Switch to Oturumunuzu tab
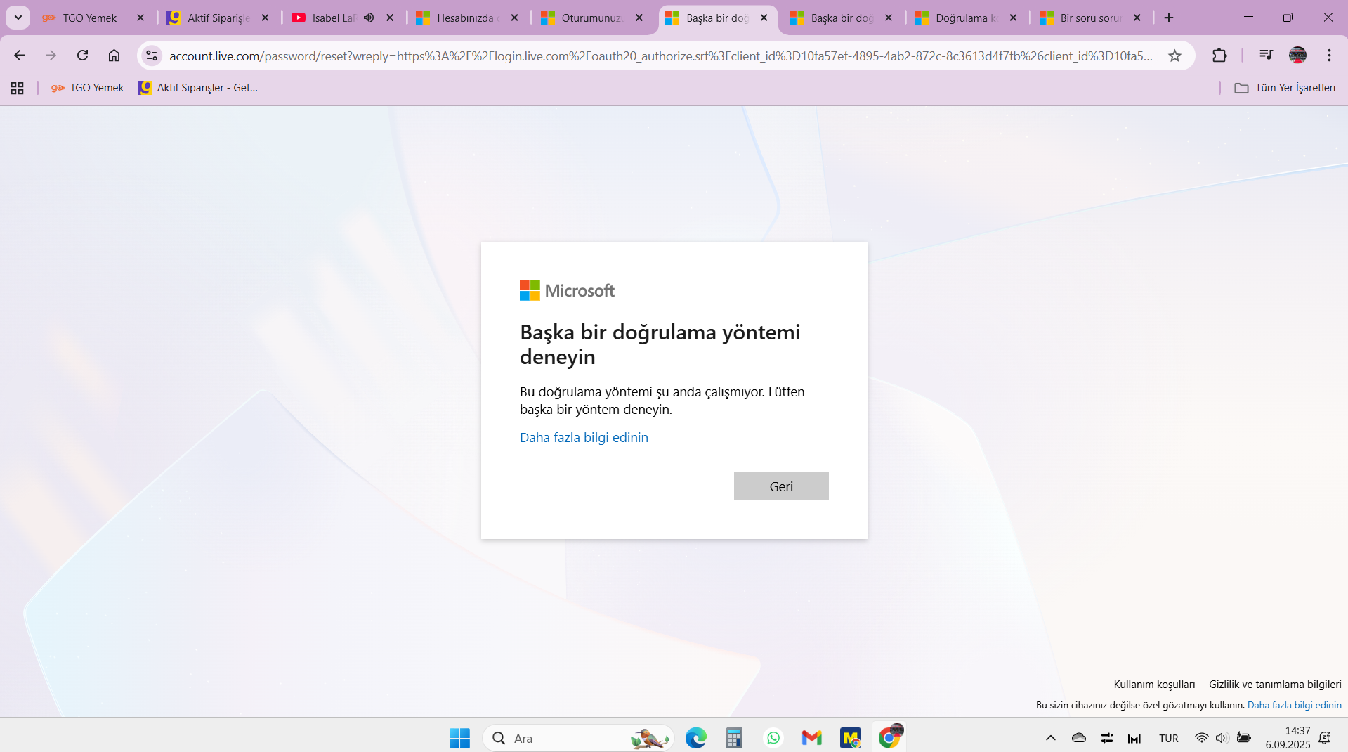Image resolution: width=1348 pixels, height=752 pixels. 590,18
